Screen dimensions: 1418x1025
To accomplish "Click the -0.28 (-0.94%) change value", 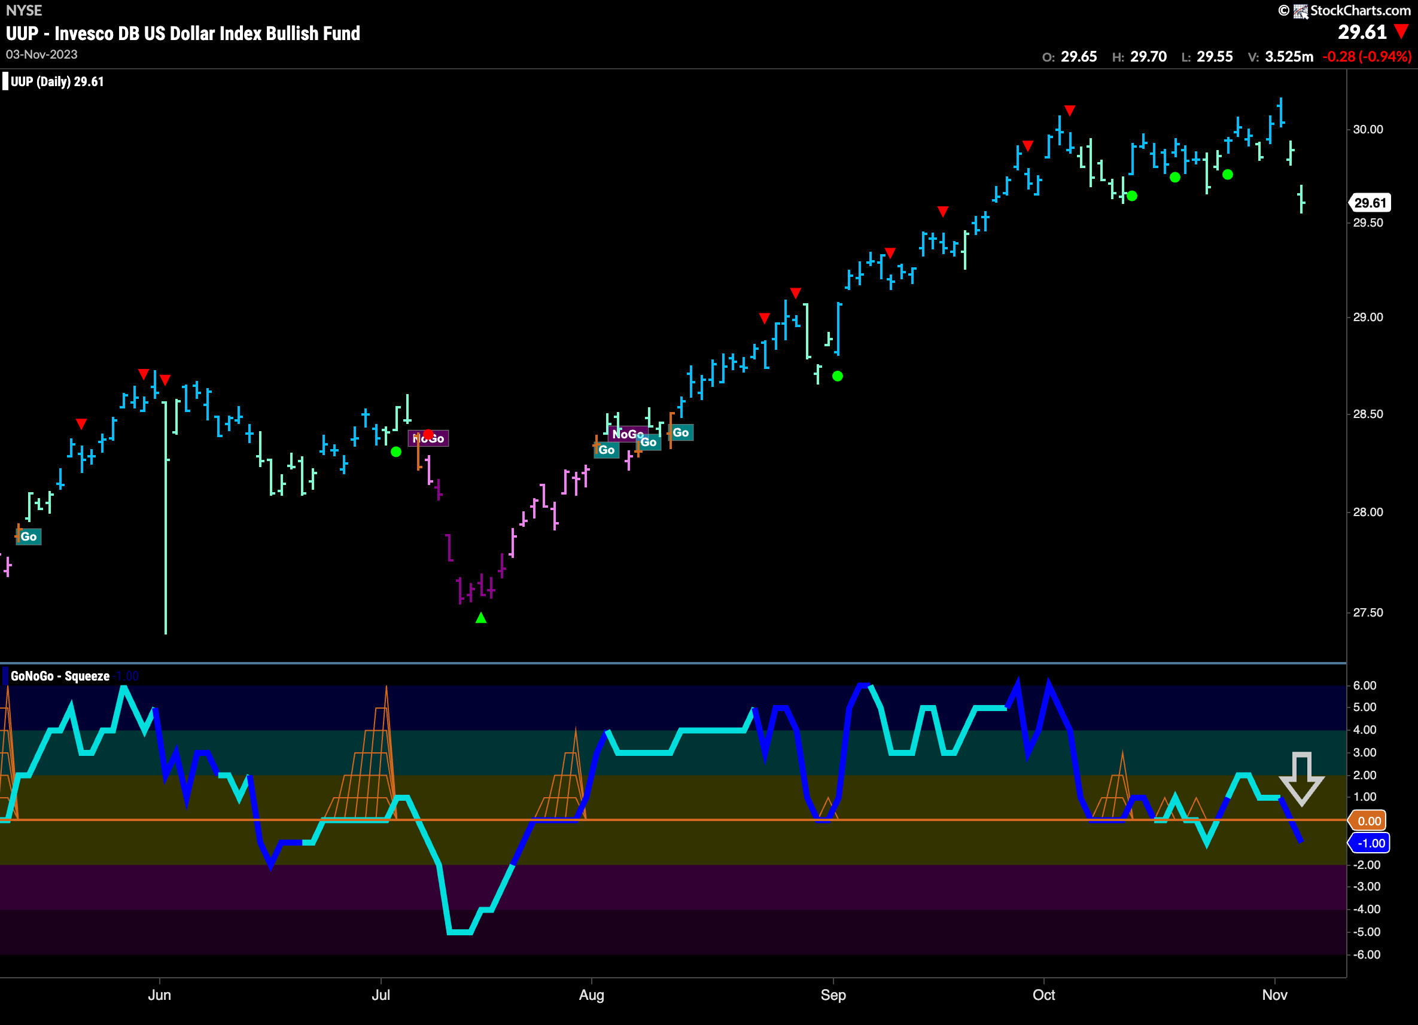I will coord(1367,57).
